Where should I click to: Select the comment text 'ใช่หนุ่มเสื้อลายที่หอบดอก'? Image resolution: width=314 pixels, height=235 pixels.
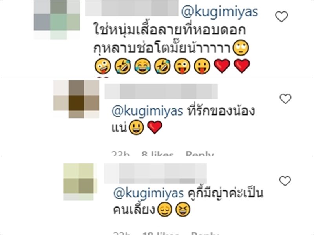(170, 30)
